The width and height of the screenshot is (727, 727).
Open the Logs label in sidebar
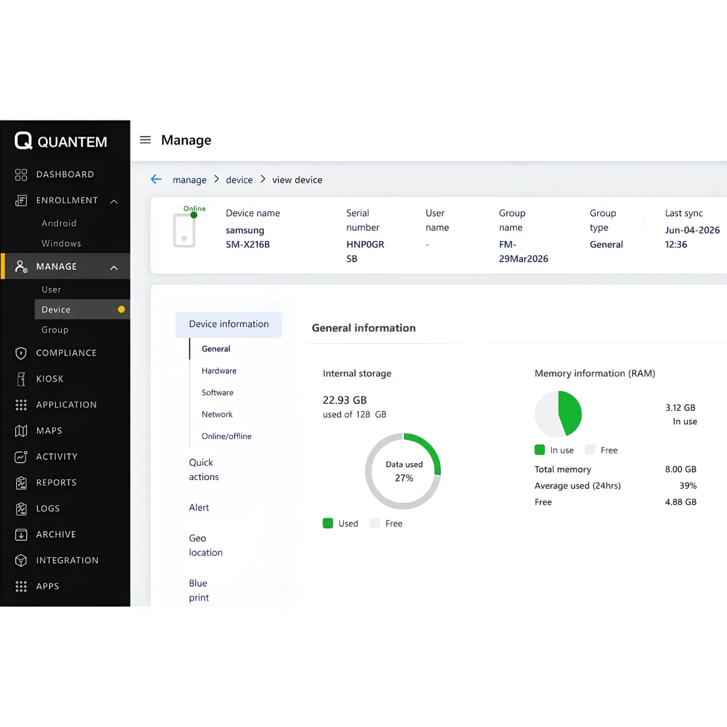[48, 509]
